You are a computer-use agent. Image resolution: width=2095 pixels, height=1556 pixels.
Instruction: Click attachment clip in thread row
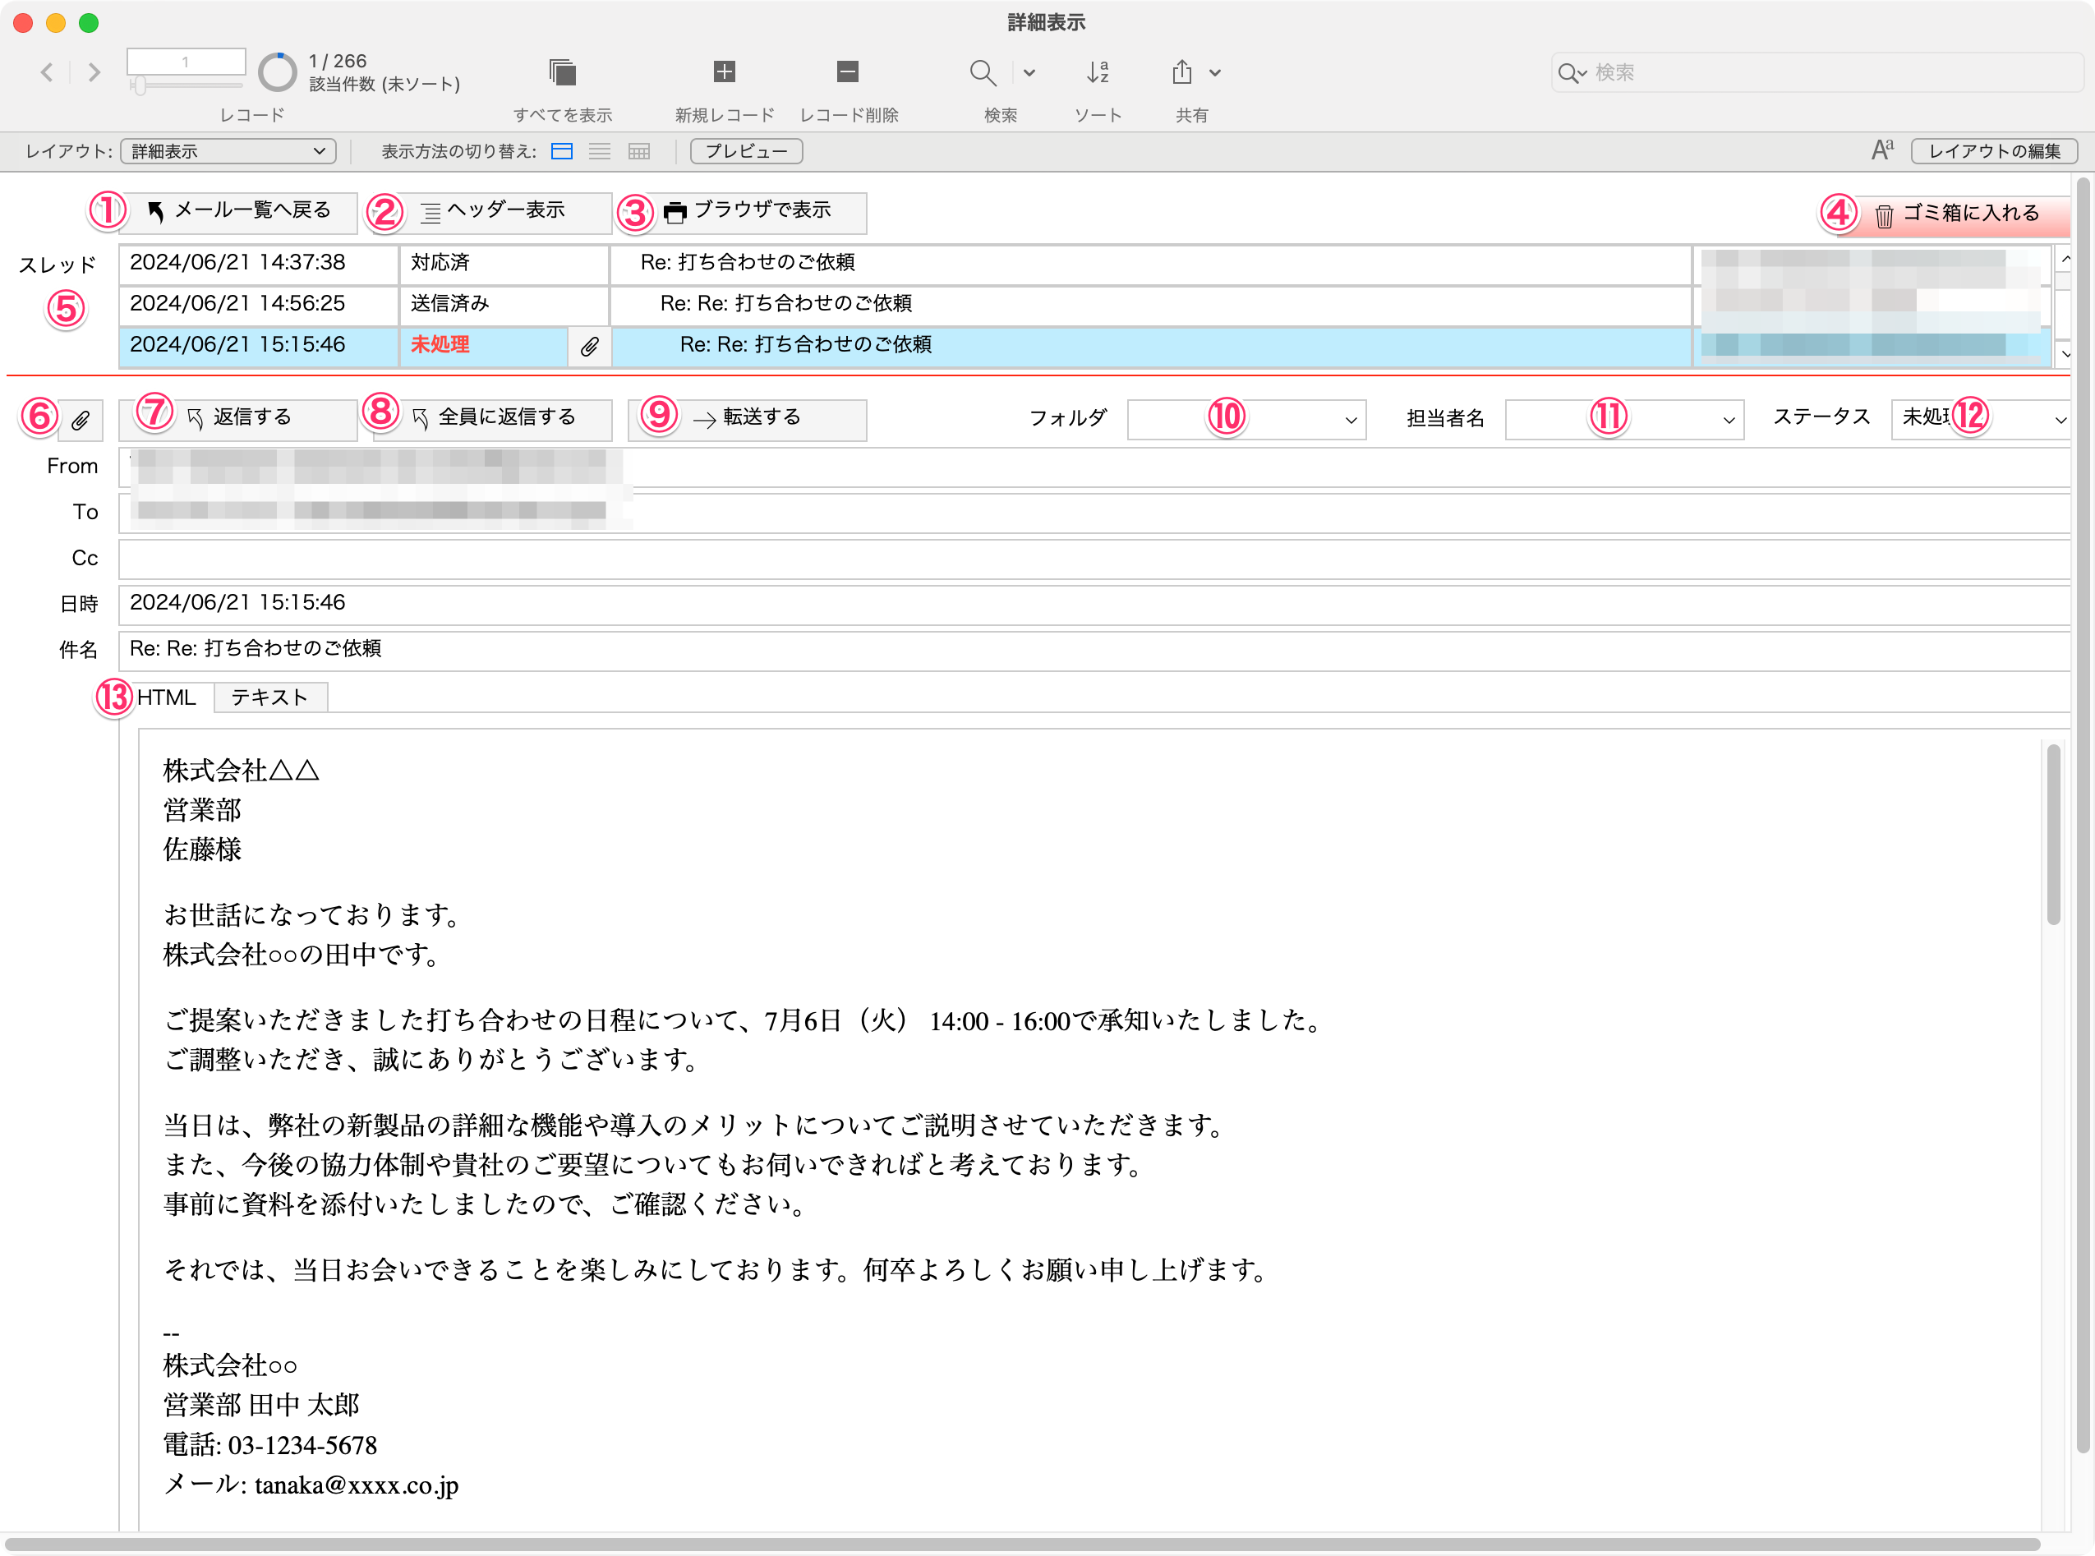(x=590, y=347)
